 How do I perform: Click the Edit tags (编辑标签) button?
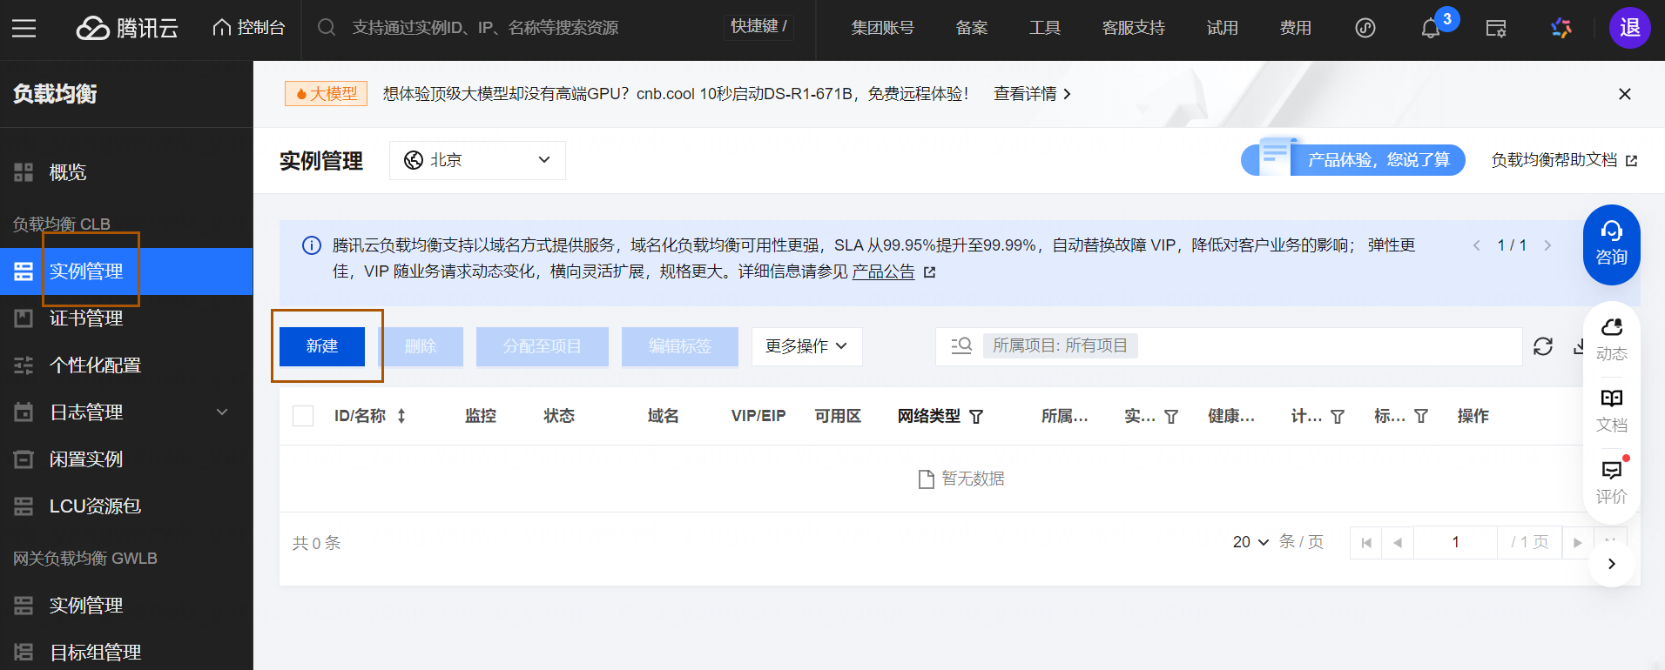(680, 346)
